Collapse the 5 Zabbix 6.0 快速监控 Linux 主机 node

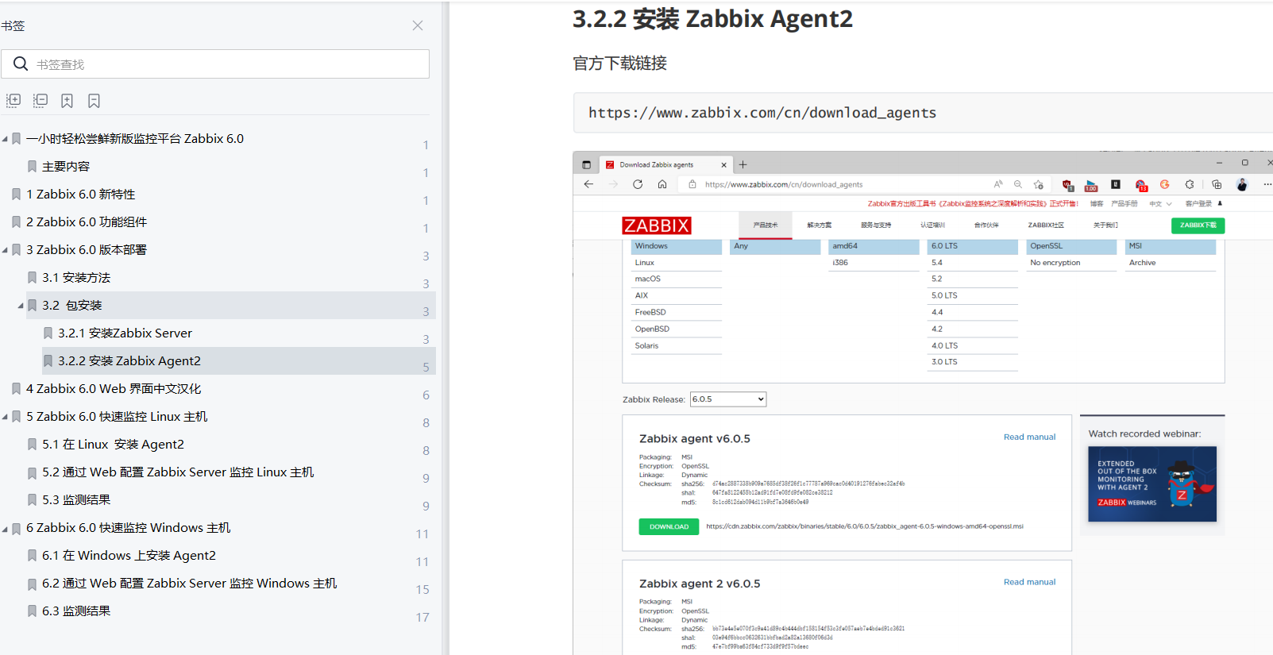(x=5, y=417)
